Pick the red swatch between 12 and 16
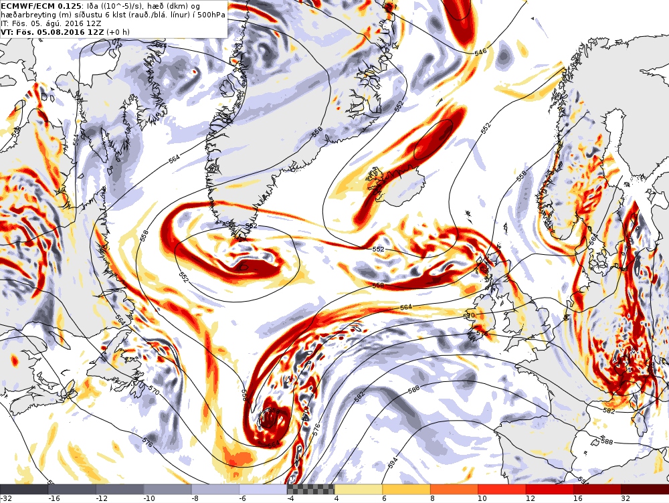Image resolution: width=669 pixels, height=503 pixels. 550,489
